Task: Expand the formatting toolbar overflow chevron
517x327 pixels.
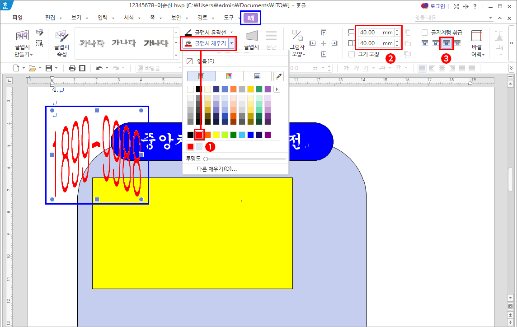Action: 512,68
